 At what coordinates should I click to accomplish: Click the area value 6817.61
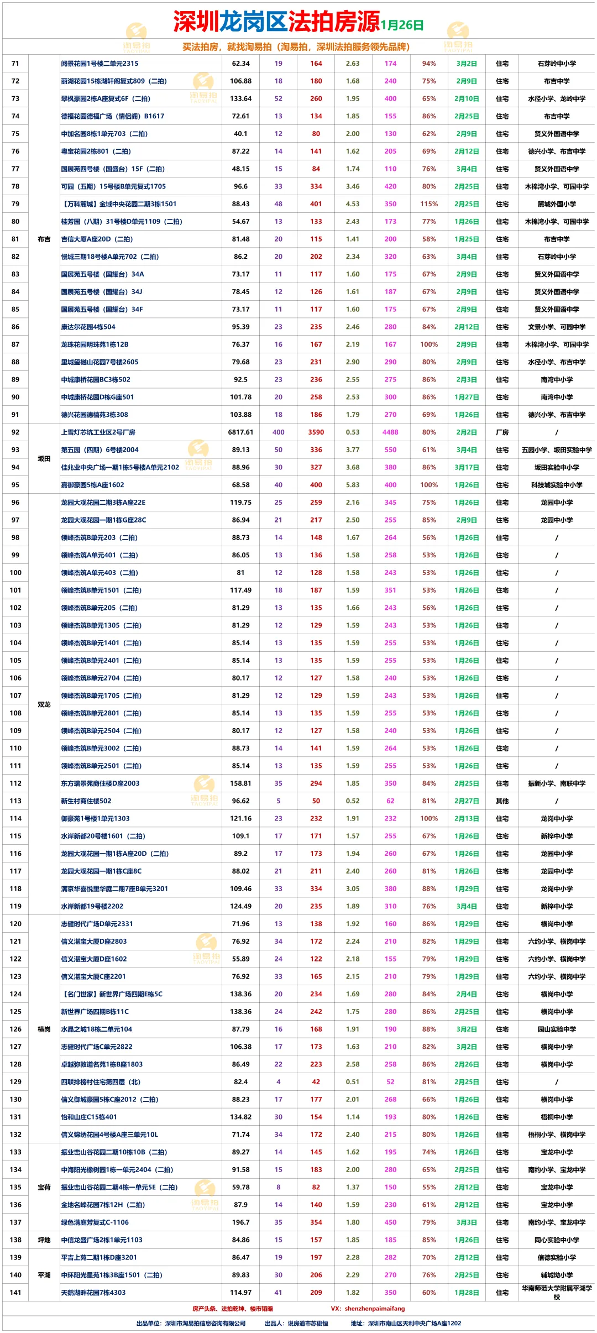[241, 432]
